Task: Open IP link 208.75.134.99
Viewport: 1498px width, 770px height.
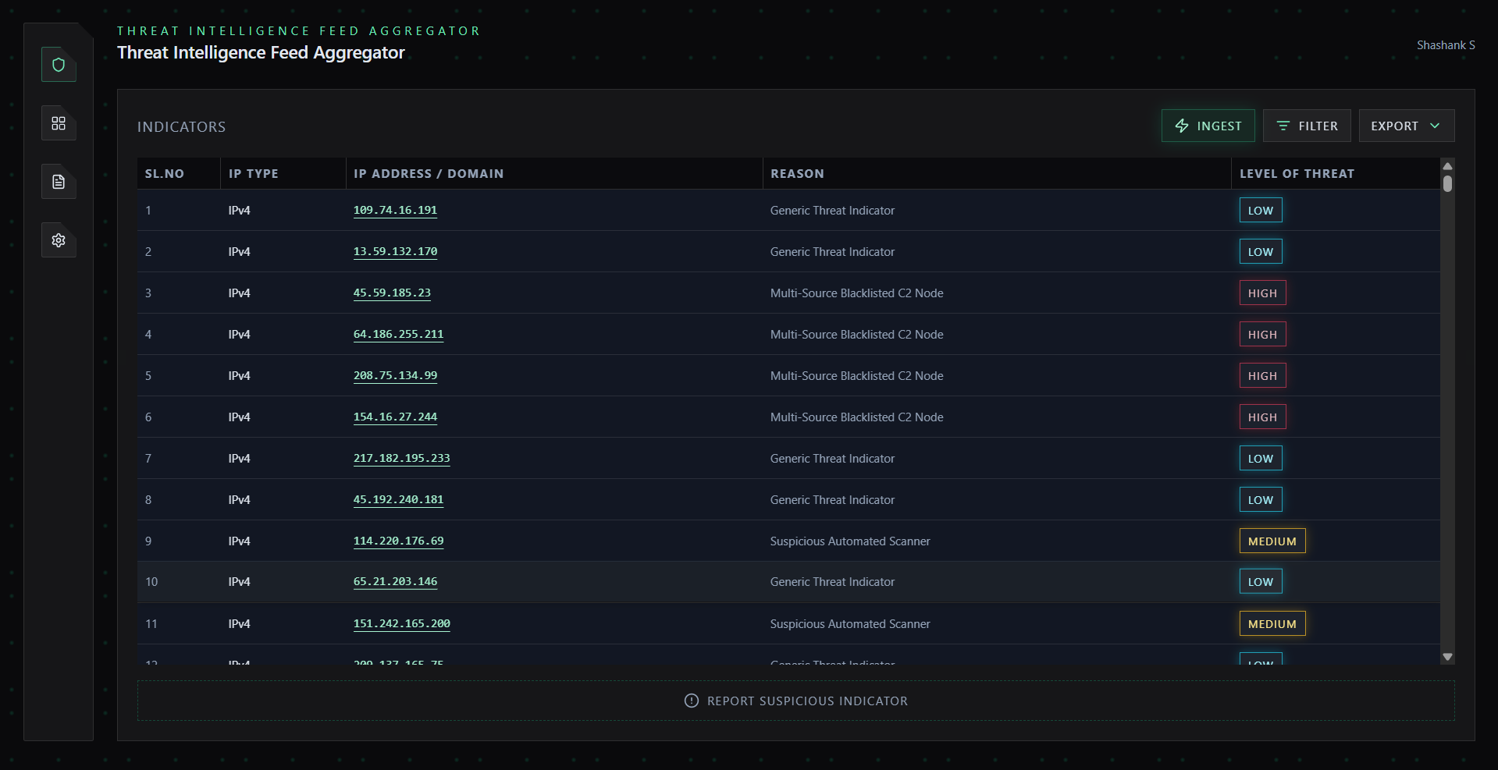Action: [x=395, y=375]
